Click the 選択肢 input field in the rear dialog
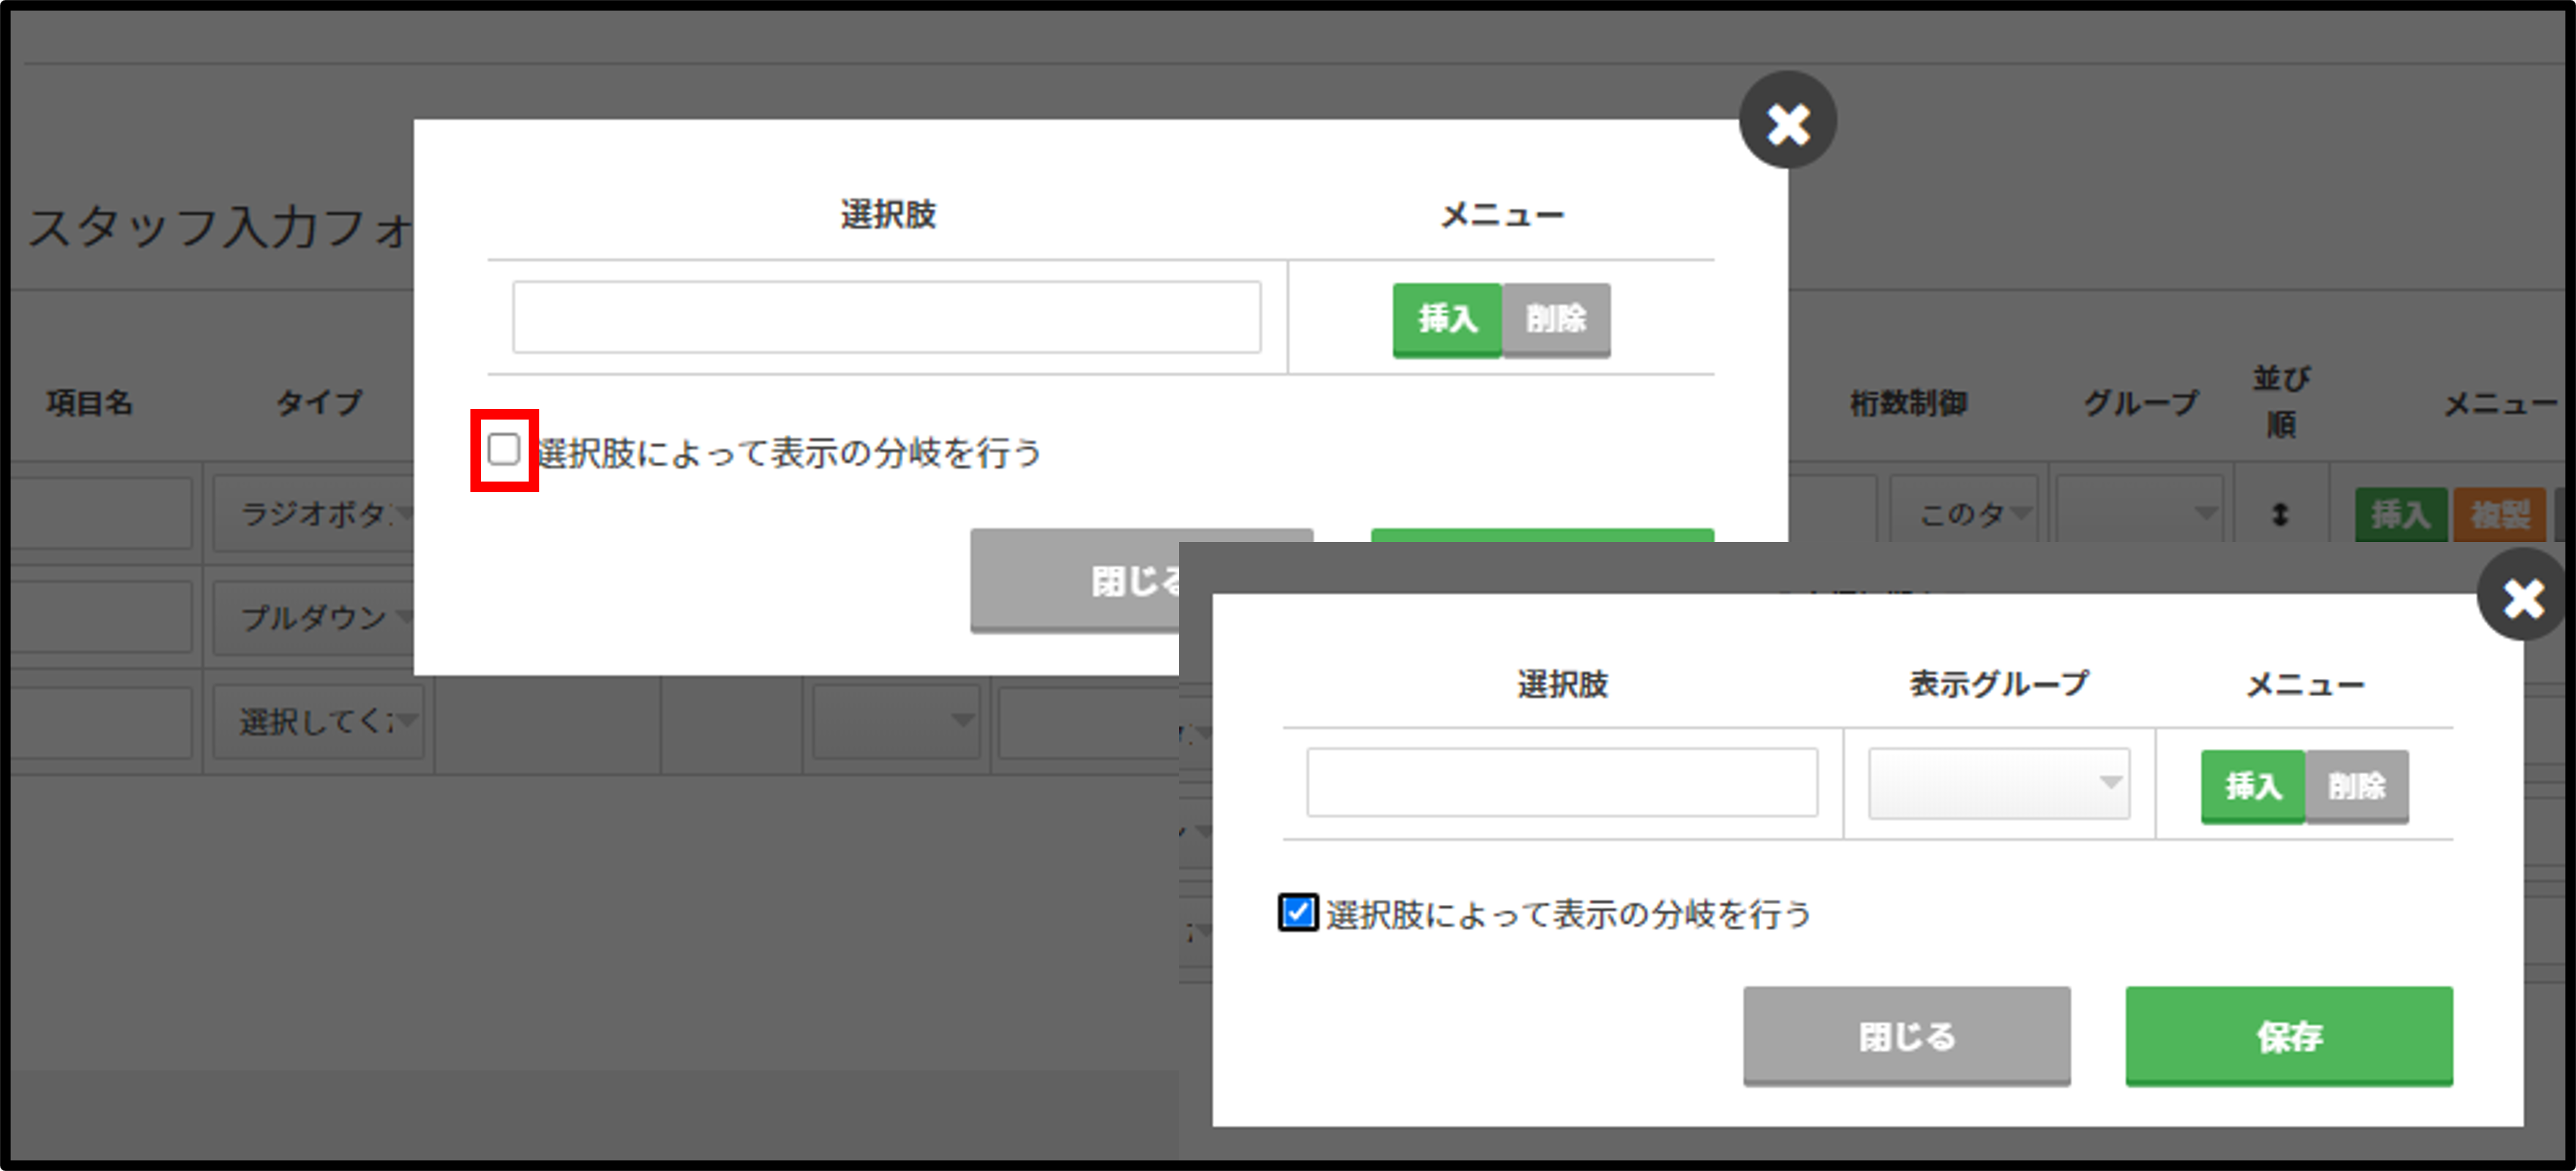This screenshot has width=2576, height=1171. pyautogui.click(x=886, y=318)
